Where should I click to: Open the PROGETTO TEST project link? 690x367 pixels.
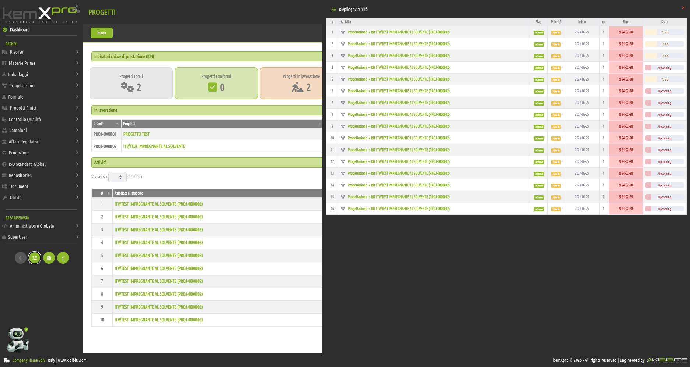pyautogui.click(x=136, y=134)
